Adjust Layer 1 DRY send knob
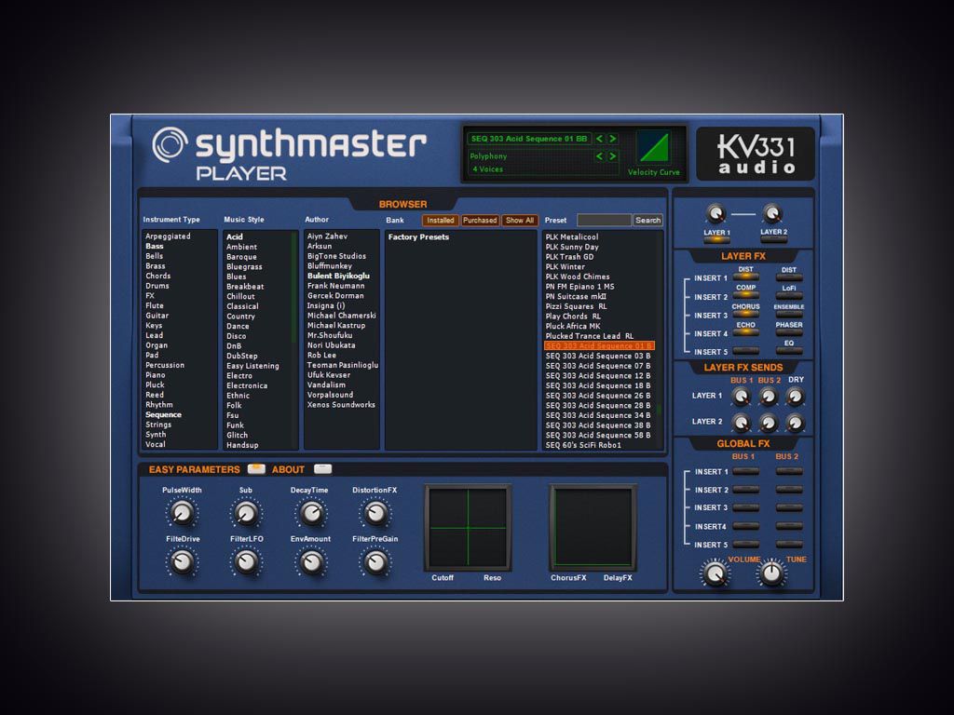Viewport: 954px width, 715px height. pos(796,397)
